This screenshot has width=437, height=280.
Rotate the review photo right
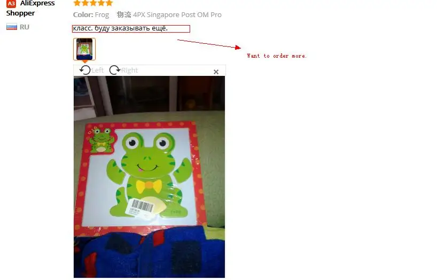click(114, 70)
